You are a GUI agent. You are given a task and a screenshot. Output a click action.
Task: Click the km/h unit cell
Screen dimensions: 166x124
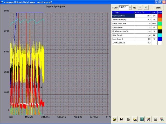154,24
